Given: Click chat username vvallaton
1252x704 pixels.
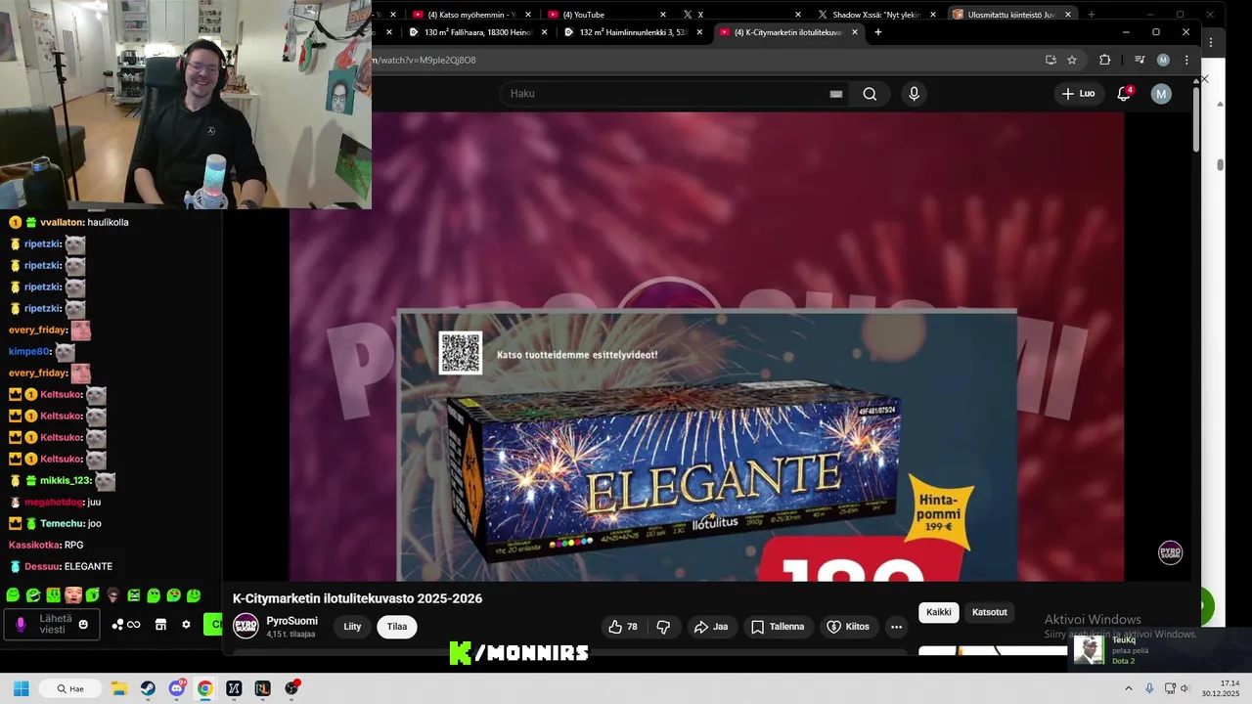Looking at the screenshot, I should click(x=61, y=222).
